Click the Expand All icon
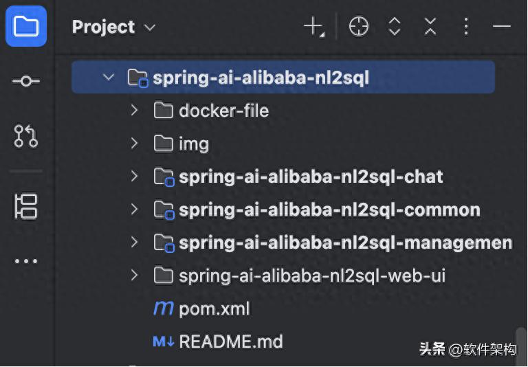The width and height of the screenshot is (528, 367). pyautogui.click(x=394, y=27)
